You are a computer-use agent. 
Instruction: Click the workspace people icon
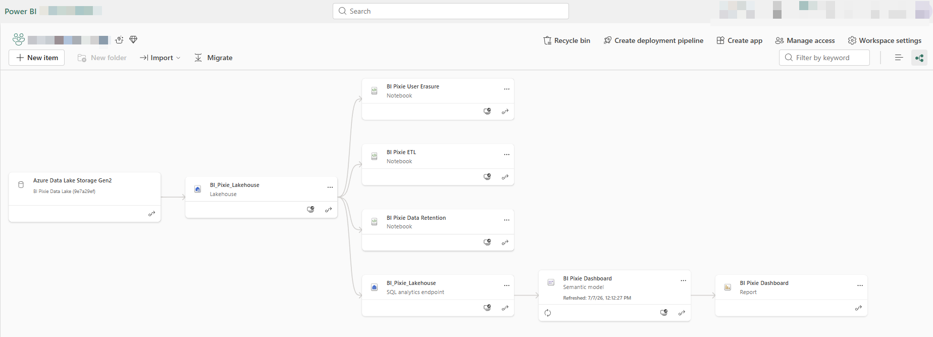19,39
